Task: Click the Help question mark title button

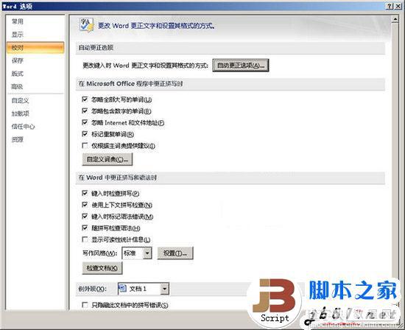Action: tap(390, 6)
